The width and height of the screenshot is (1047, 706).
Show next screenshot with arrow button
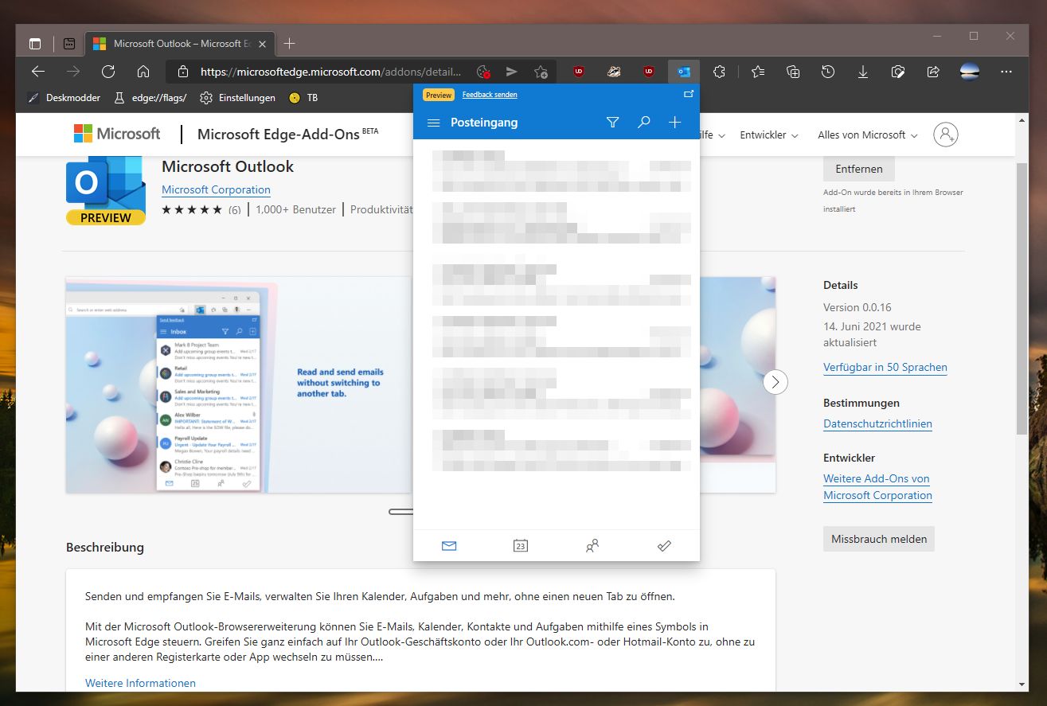pyautogui.click(x=775, y=382)
